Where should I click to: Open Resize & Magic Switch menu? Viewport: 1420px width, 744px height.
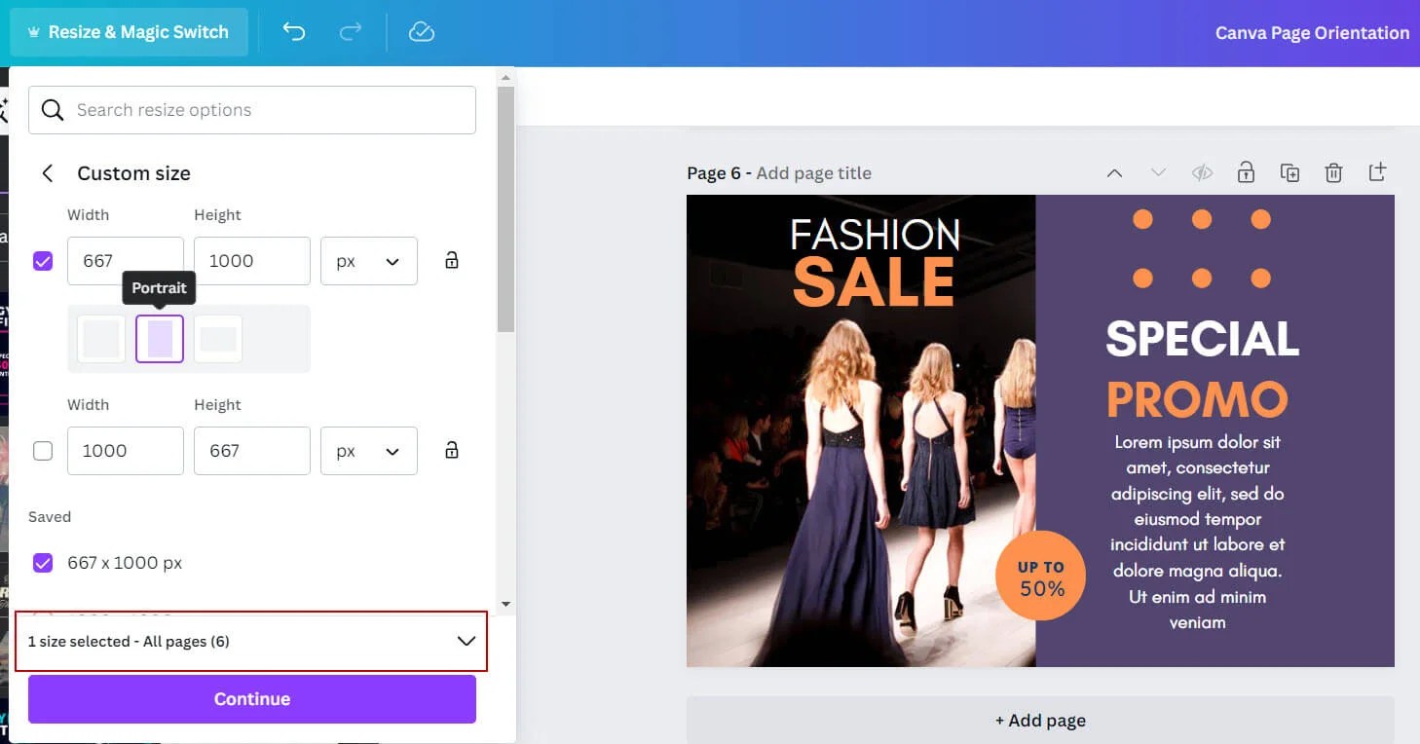(x=129, y=32)
